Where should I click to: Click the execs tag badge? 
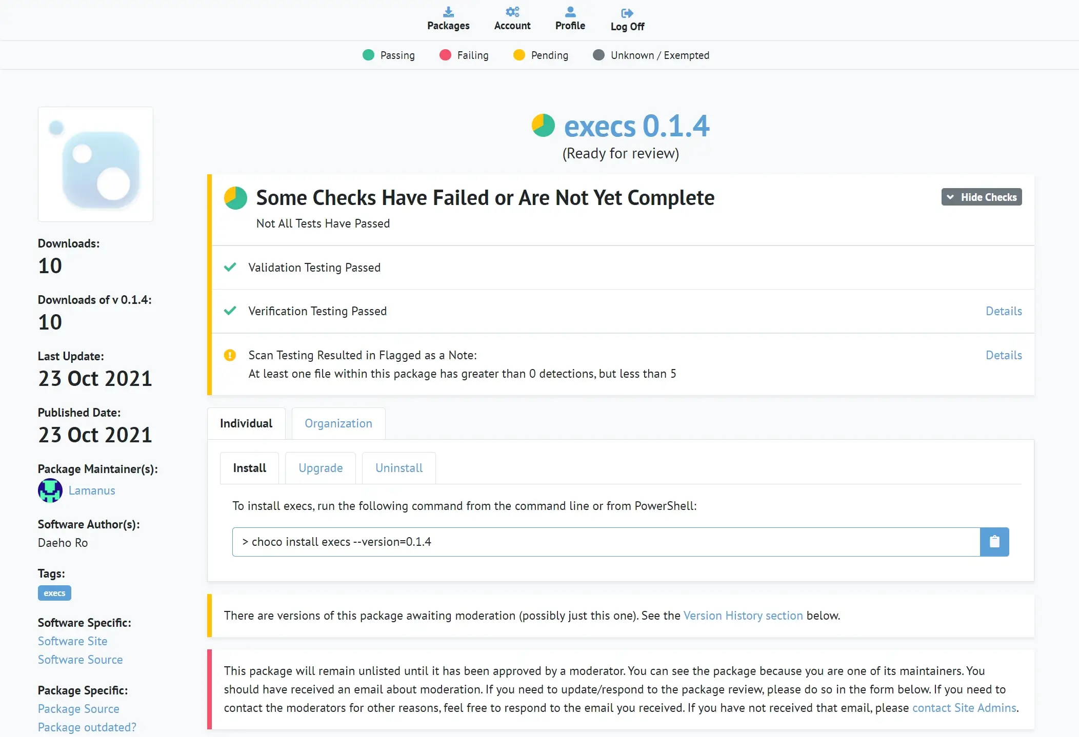coord(54,593)
